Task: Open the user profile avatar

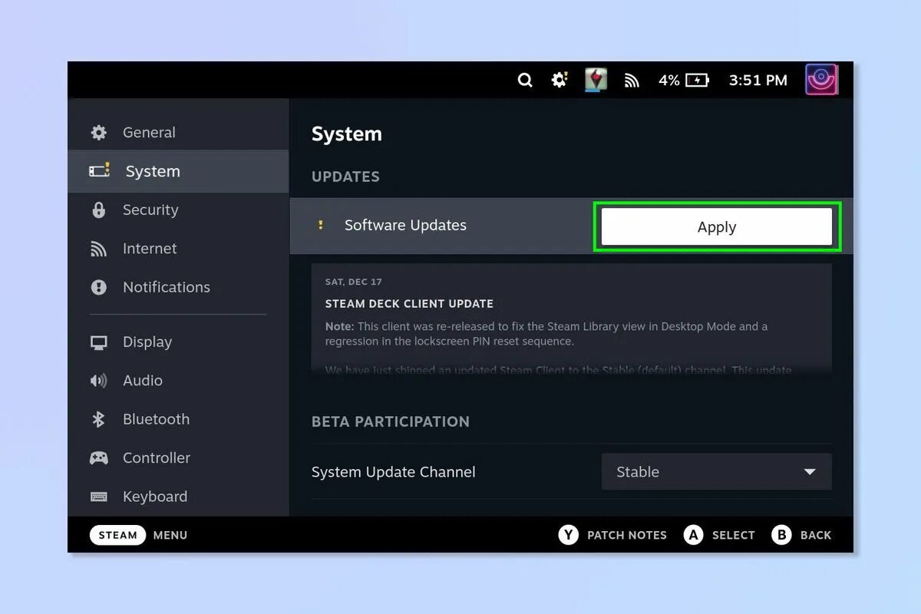Action: pos(821,79)
